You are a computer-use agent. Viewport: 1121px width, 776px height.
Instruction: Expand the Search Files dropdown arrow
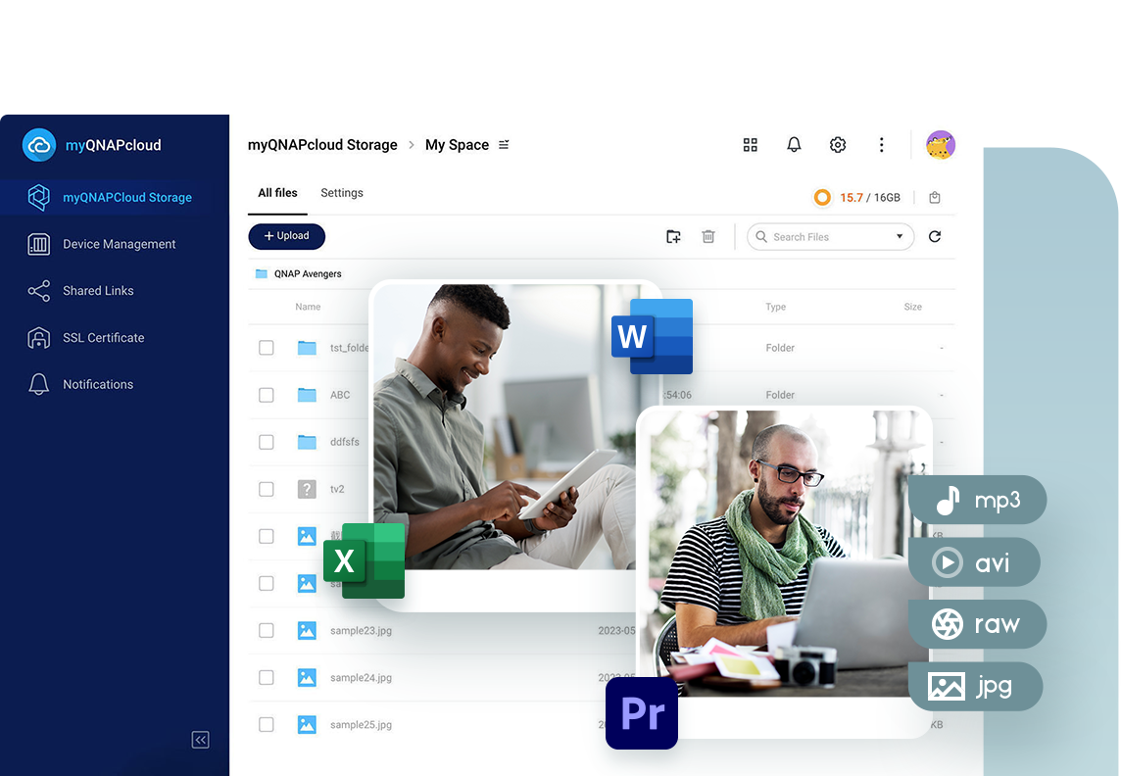(x=900, y=236)
